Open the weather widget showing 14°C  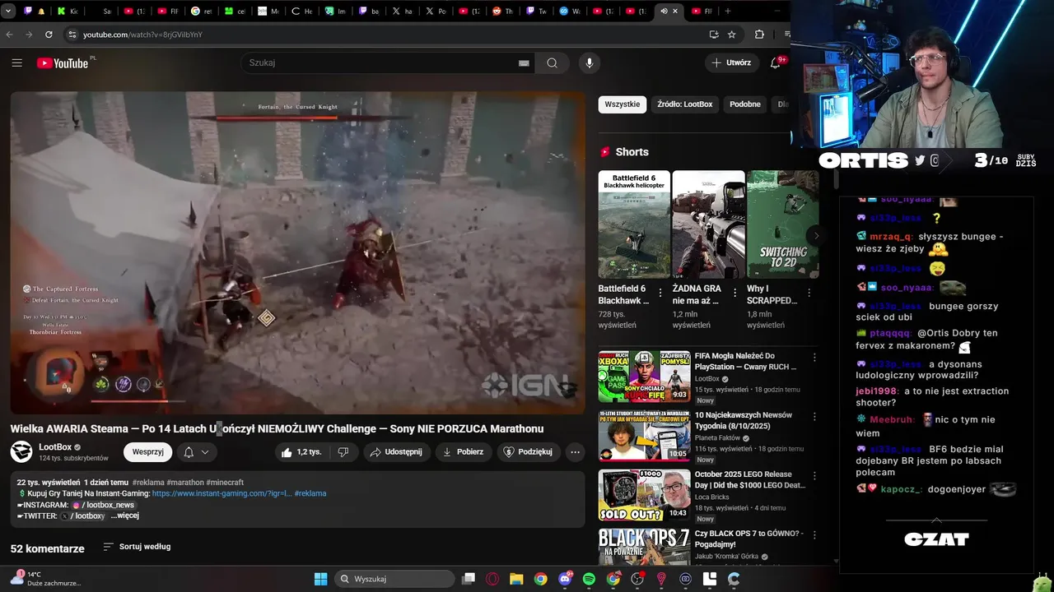45,579
